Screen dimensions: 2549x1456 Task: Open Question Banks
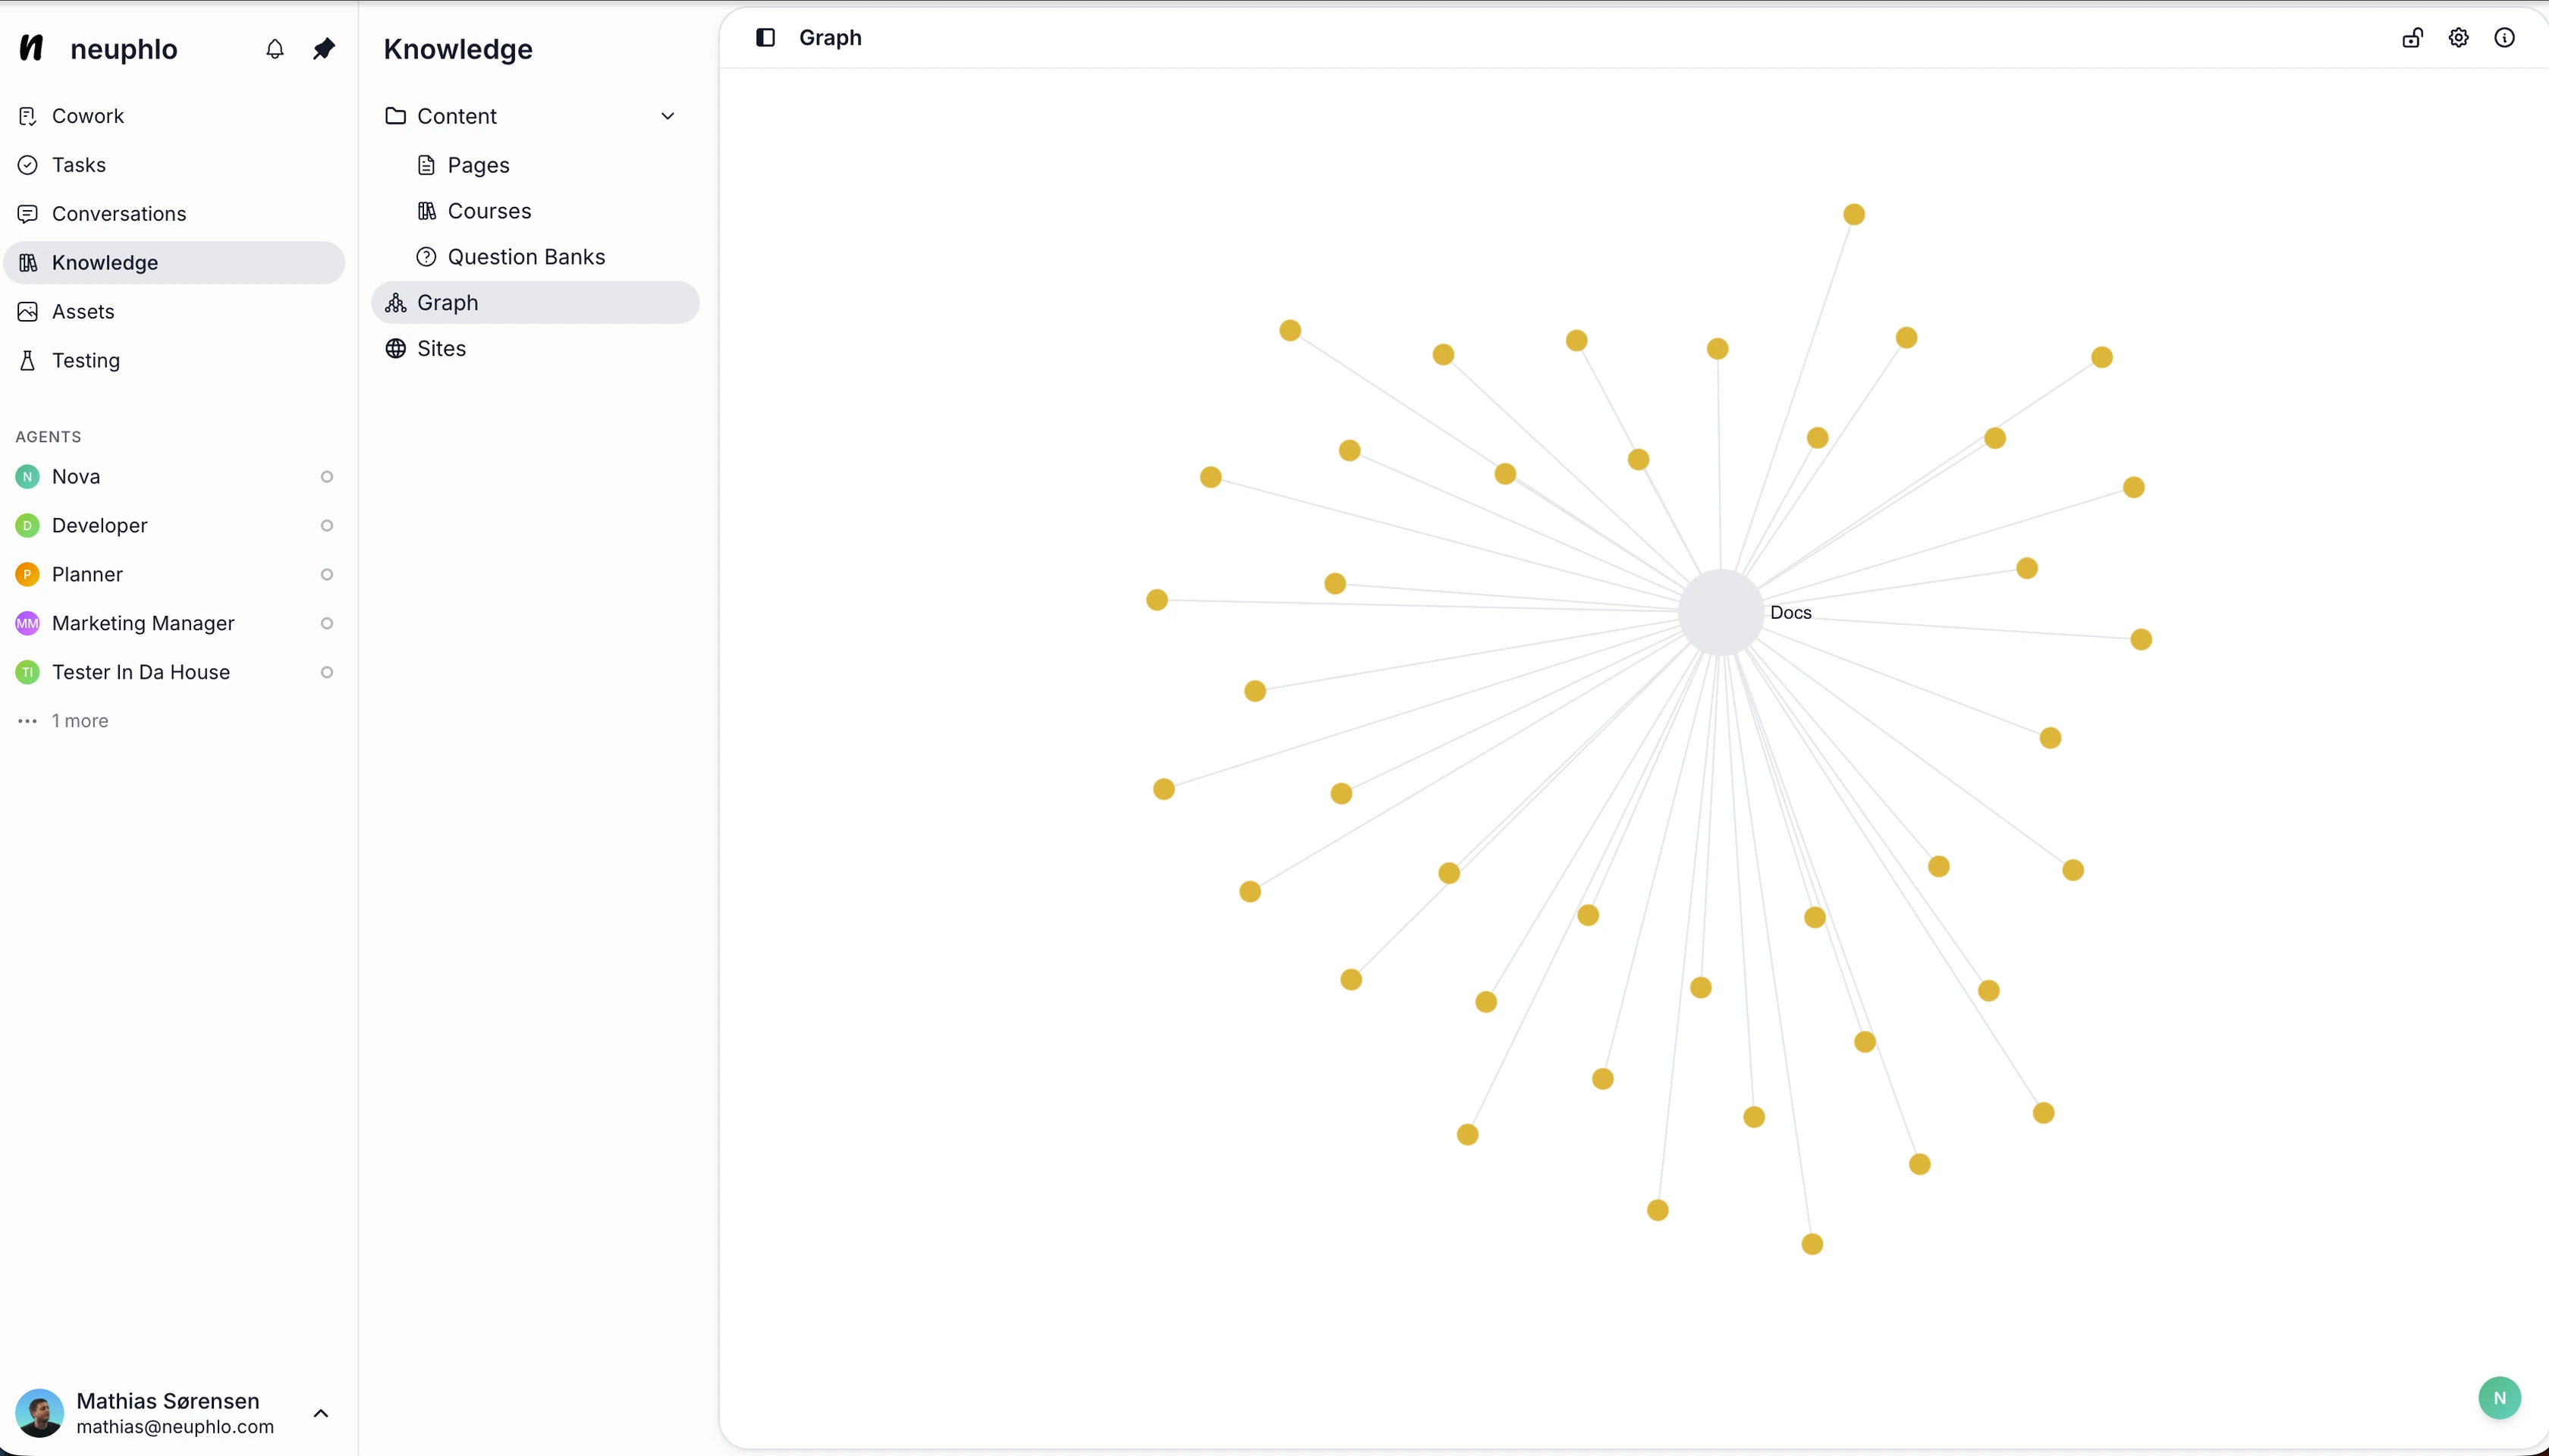550,257
